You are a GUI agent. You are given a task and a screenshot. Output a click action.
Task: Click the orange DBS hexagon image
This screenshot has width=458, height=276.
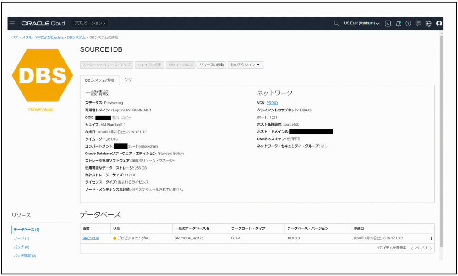point(42,75)
